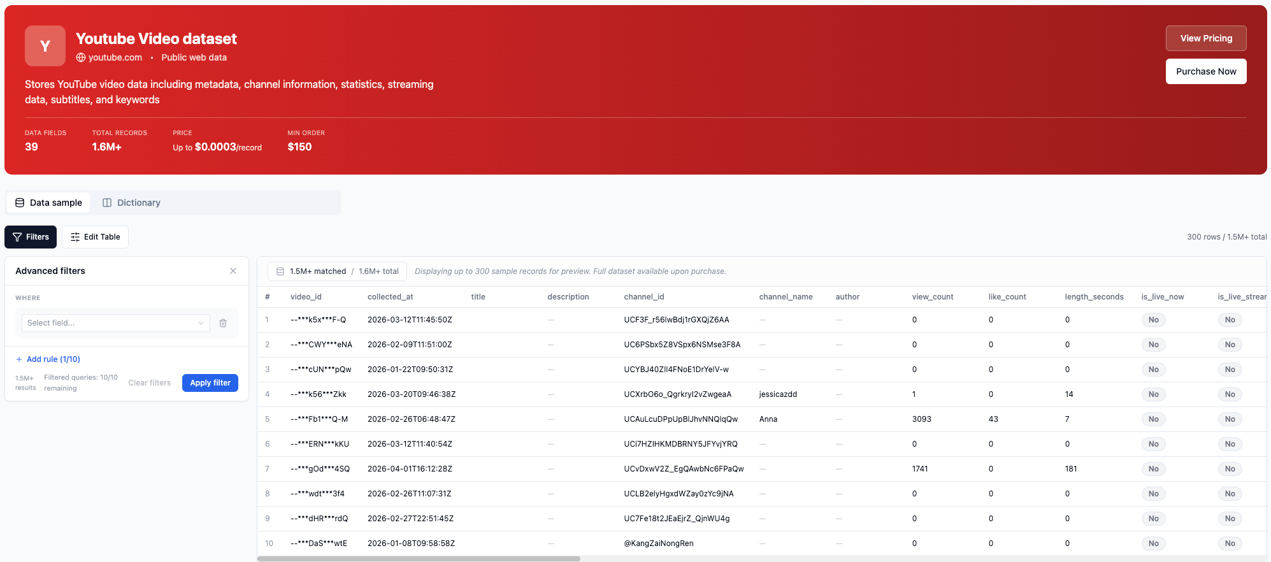Screen dimensions: 1271x562
Task: Click the channel_name column header
Action: click(786, 297)
